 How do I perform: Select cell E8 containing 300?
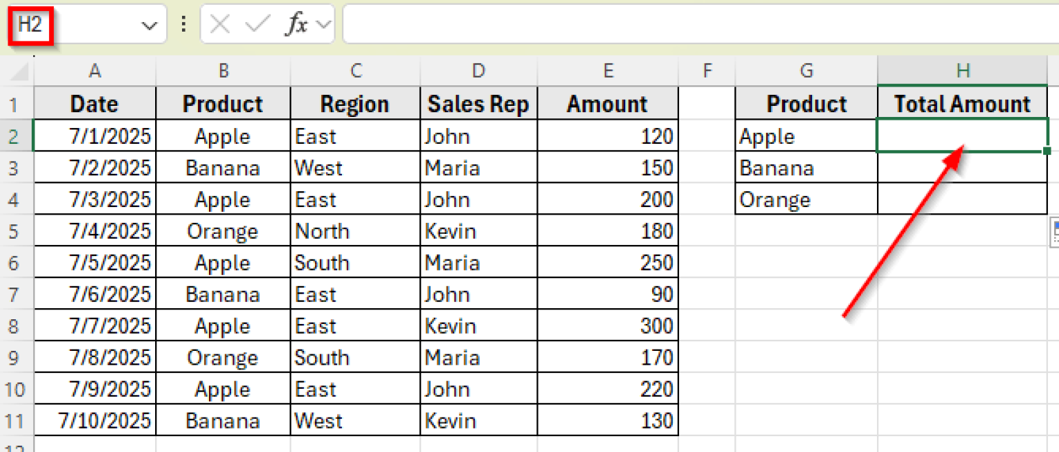tap(607, 325)
